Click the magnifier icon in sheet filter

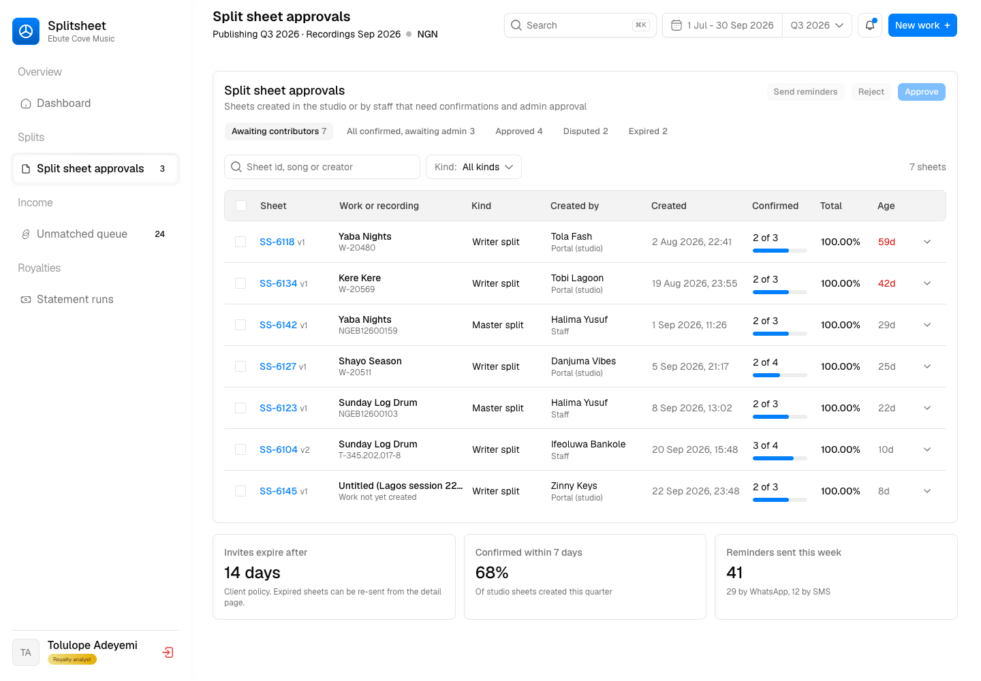tap(236, 167)
